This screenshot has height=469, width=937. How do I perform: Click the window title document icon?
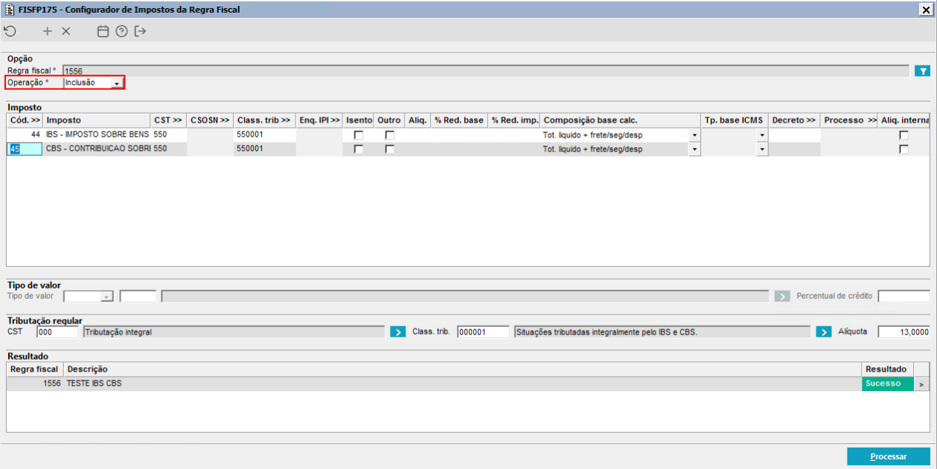(x=9, y=10)
